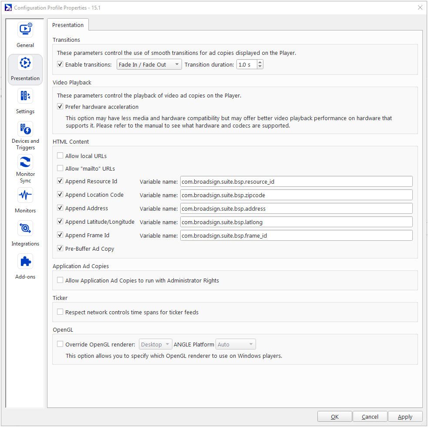Enable the Allow local URLs checkbox
Viewport: 428px width, 427px height.
coord(60,156)
